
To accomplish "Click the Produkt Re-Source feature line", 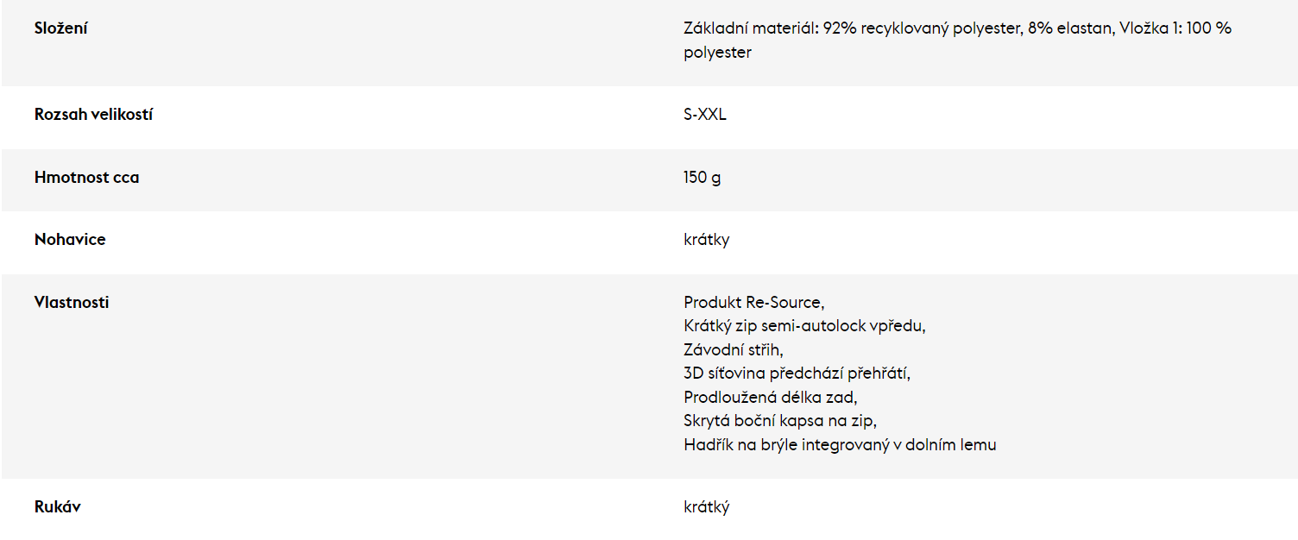I will click(754, 303).
